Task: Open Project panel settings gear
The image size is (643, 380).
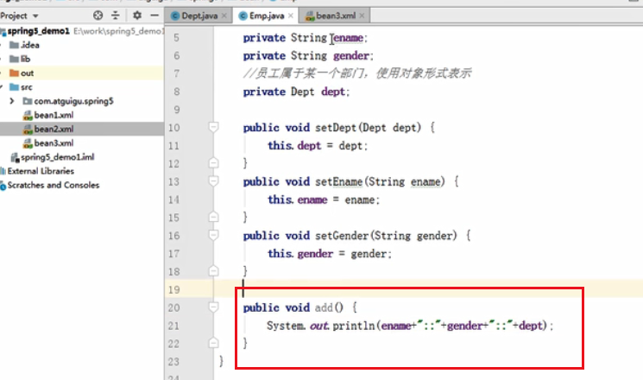Action: point(137,16)
